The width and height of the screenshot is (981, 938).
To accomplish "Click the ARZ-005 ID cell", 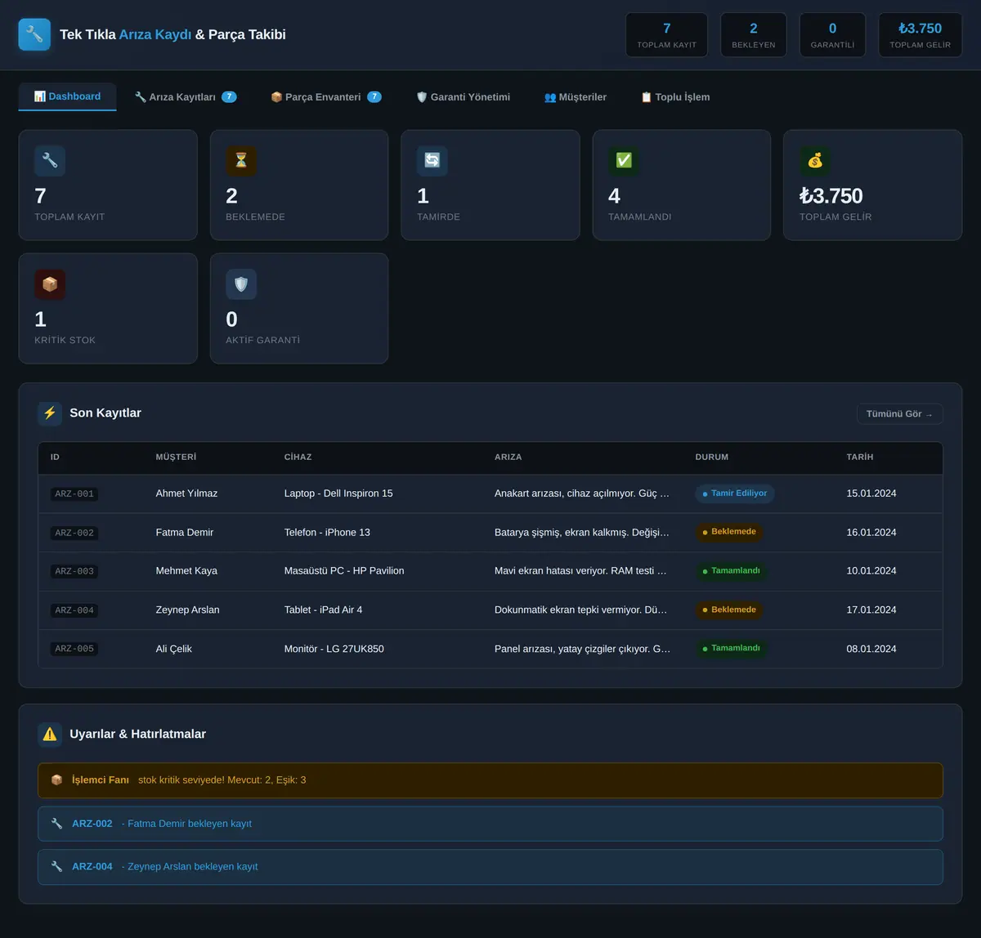I will click(x=74, y=650).
